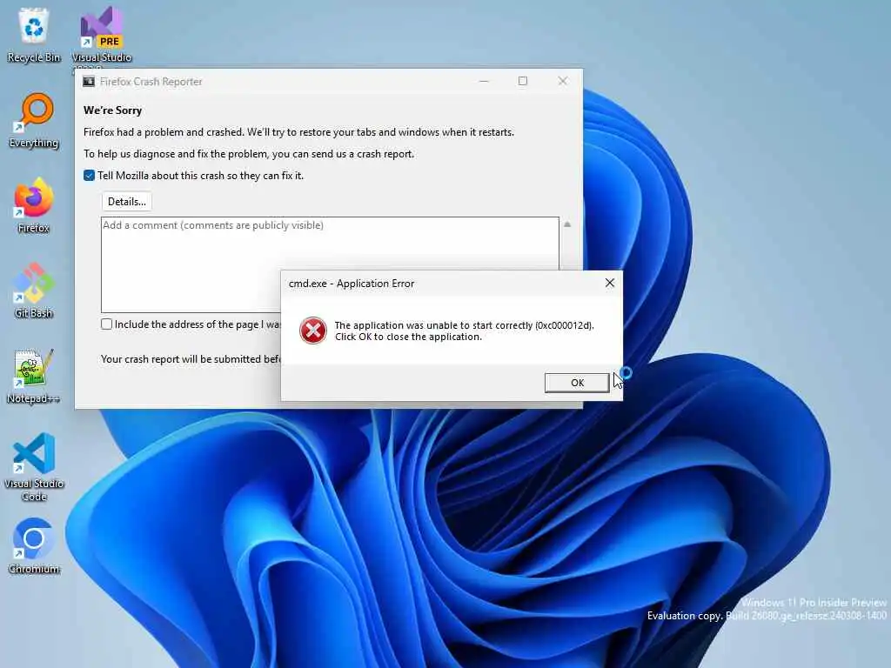891x668 pixels.
Task: Check Include the address of the page
Action: 106,324
